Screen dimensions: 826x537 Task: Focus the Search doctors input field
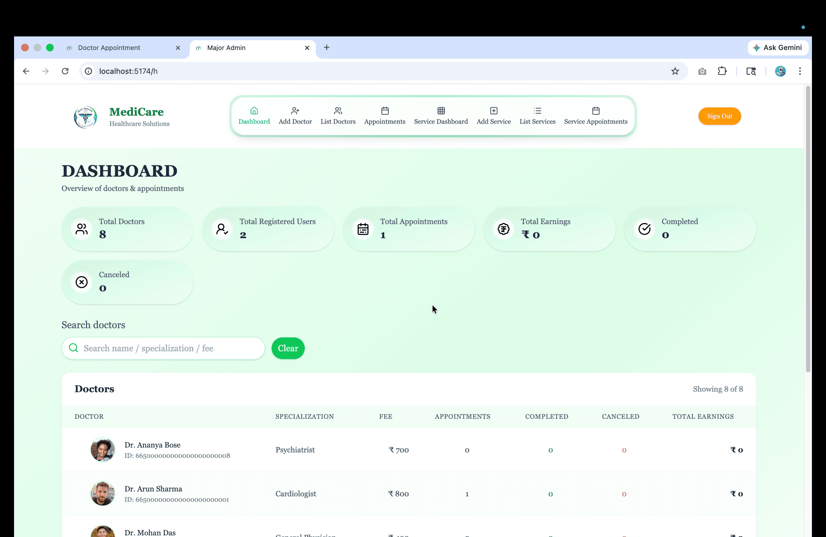click(x=163, y=348)
